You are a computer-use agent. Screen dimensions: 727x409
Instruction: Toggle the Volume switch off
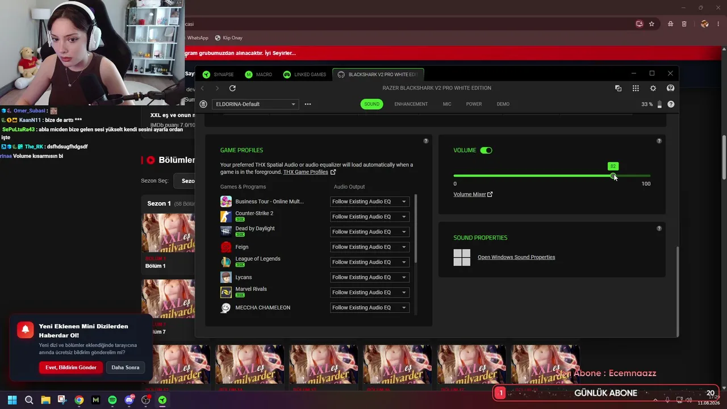[486, 151]
